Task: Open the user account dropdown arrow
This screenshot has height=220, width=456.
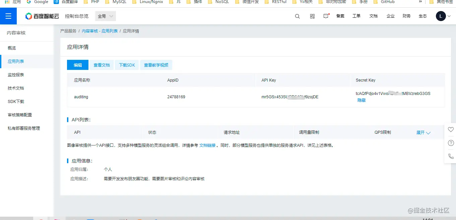Action: (449, 16)
